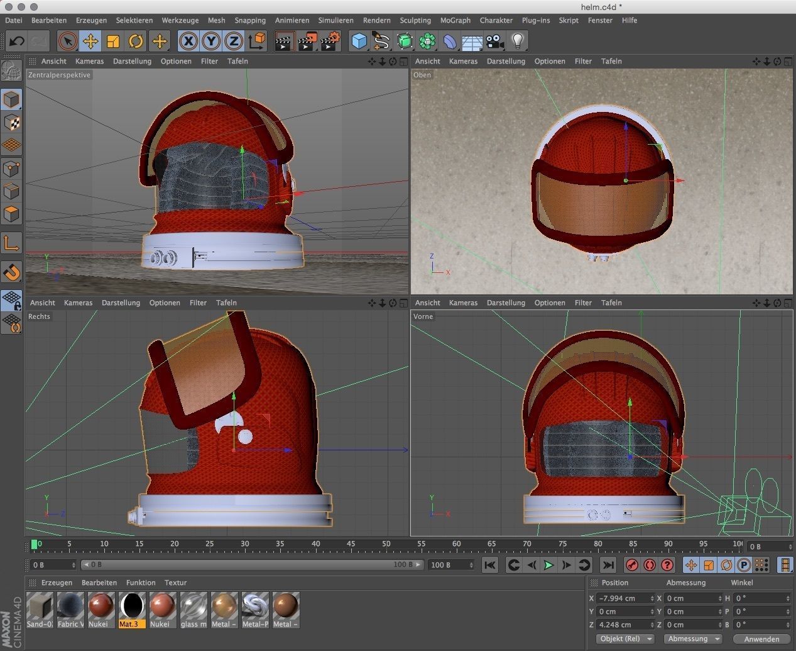Viewport: 796px width, 651px height.
Task: Add a cube primitive object
Action: (359, 42)
